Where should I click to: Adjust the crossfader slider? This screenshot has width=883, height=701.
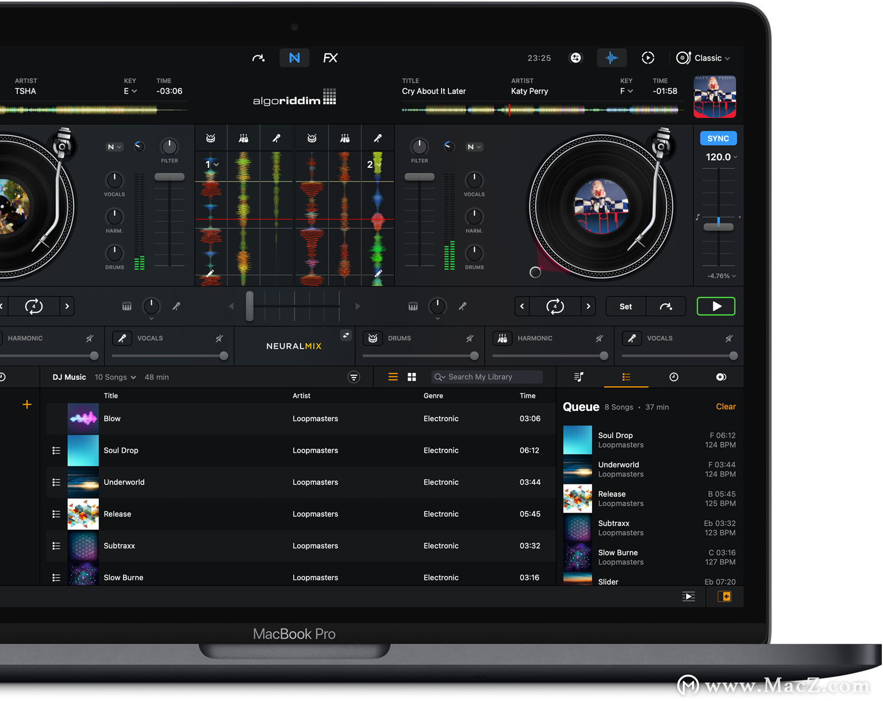[x=249, y=306]
